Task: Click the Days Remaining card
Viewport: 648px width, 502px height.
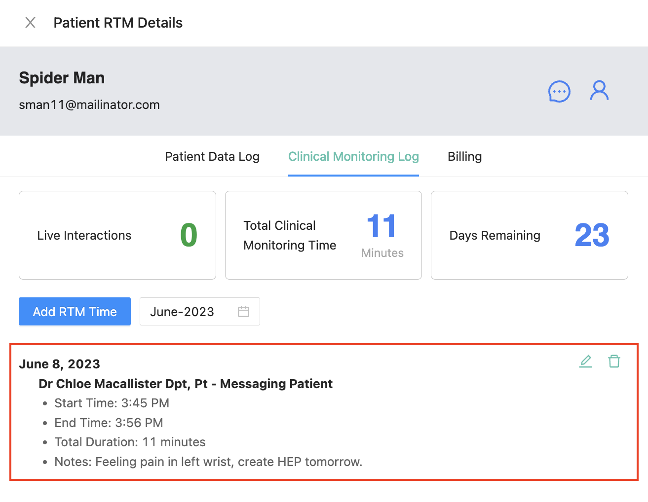Action: 529,235
